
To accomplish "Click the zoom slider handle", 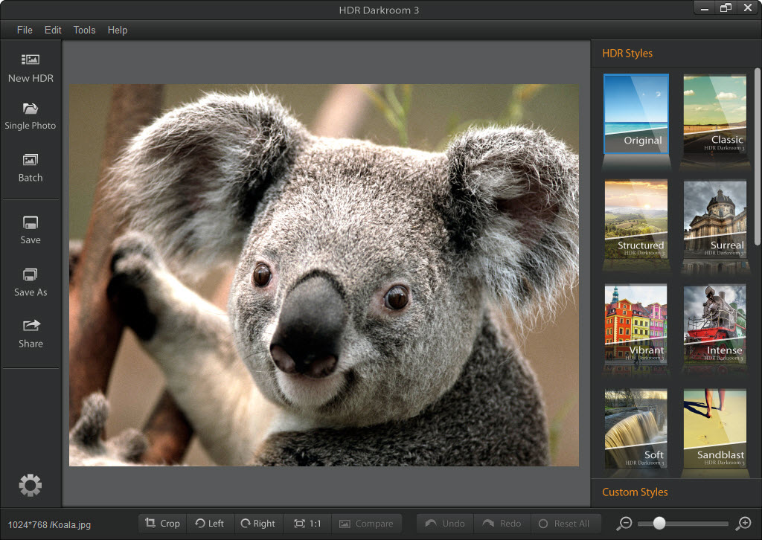I will click(659, 523).
